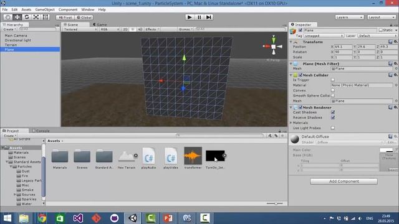Click Search by Type icon in Project
399x224 pixels.
[270, 136]
